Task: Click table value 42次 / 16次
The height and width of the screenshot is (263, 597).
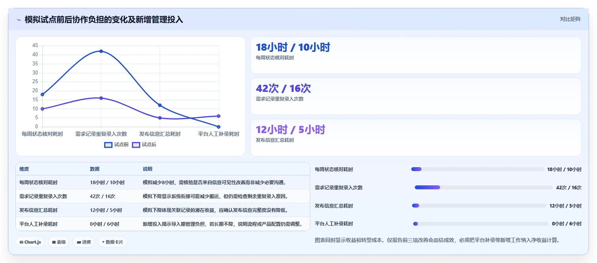Action: click(103, 196)
